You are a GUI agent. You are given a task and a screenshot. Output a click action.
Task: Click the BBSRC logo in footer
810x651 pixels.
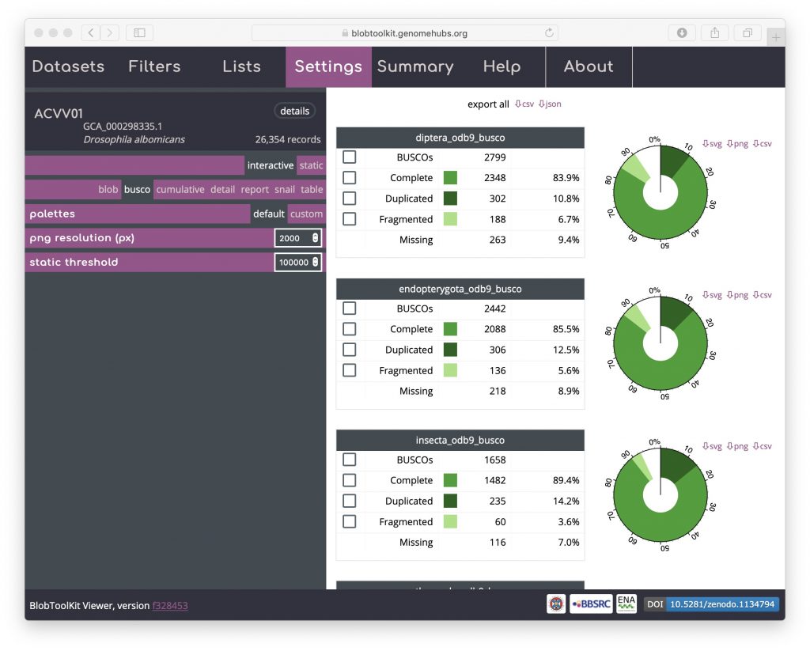coord(590,605)
